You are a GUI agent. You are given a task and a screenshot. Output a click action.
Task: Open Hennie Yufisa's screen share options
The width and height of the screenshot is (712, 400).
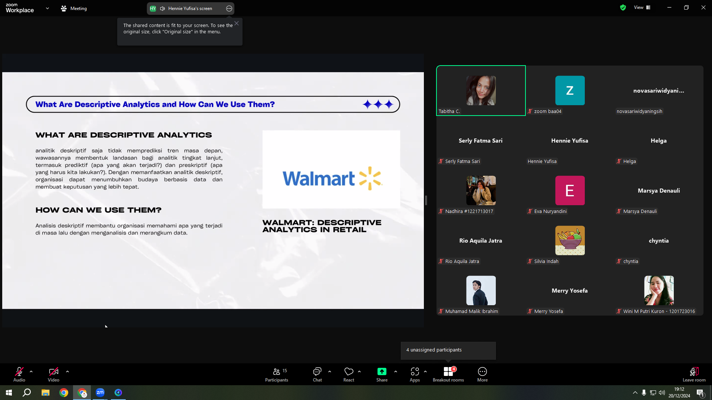click(x=229, y=9)
